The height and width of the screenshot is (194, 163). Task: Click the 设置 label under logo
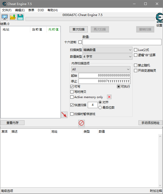[x=159, y=25]
